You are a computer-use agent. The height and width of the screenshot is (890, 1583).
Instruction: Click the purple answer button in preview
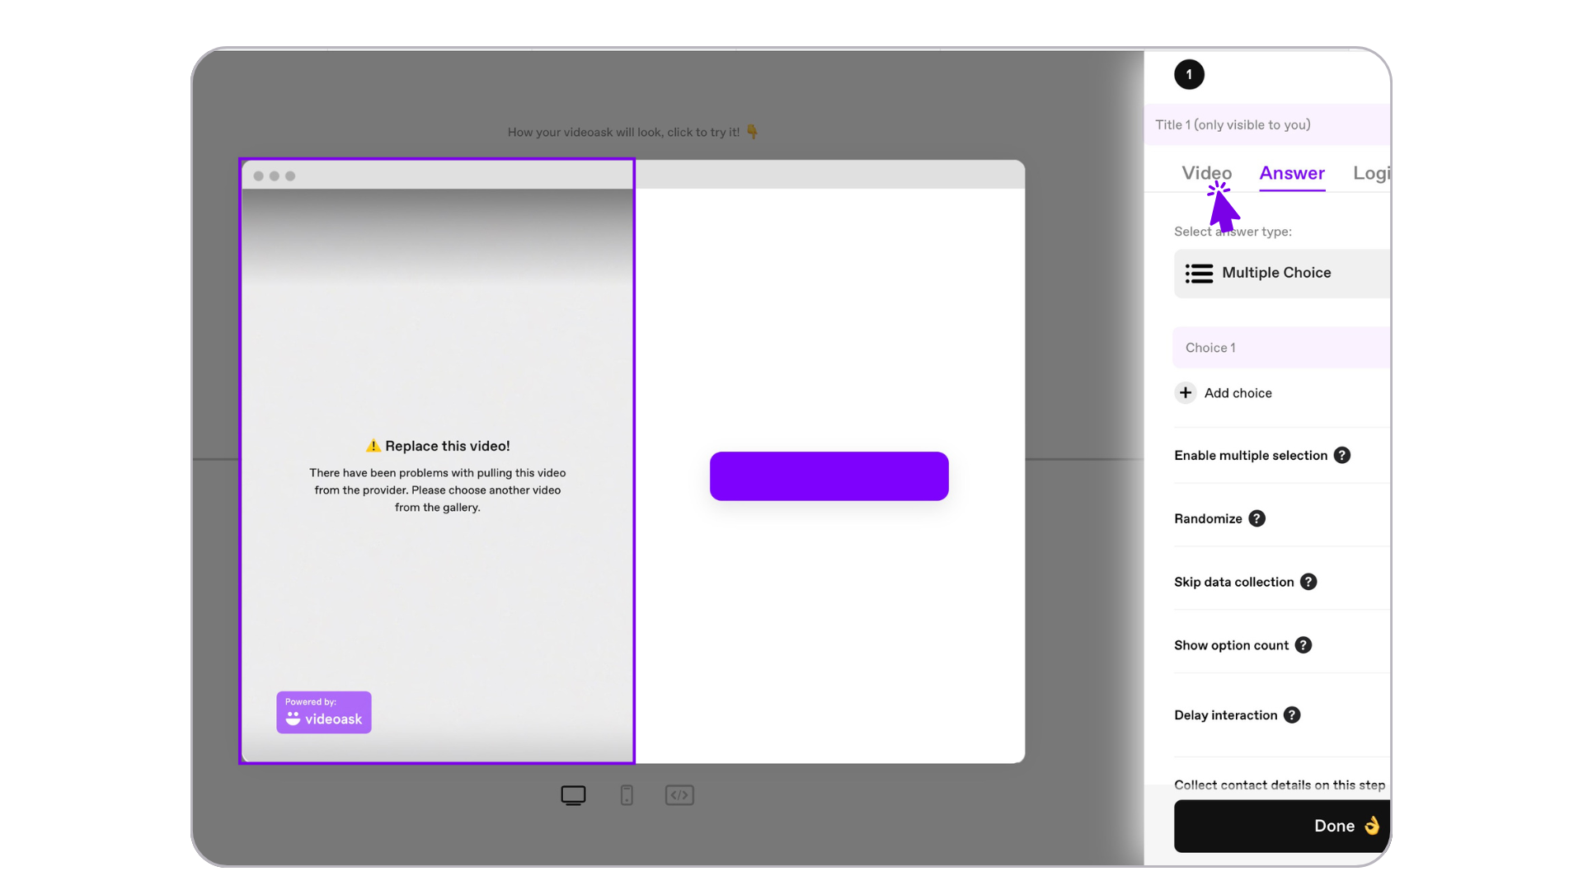click(x=829, y=476)
